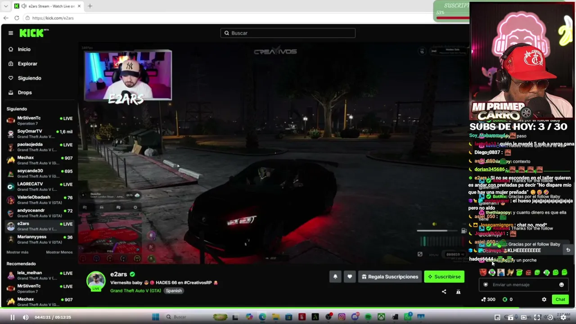Image resolution: width=576 pixels, height=324 pixels.
Task: Reload the browser page
Action: [x=17, y=18]
